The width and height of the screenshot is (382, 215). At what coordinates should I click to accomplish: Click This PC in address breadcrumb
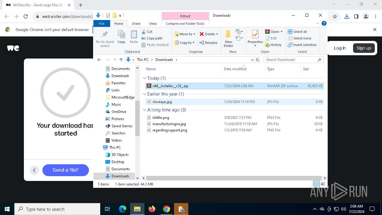[x=143, y=60]
